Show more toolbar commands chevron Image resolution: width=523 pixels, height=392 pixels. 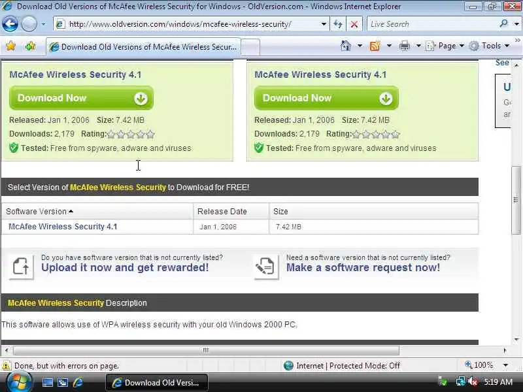pos(517,41)
